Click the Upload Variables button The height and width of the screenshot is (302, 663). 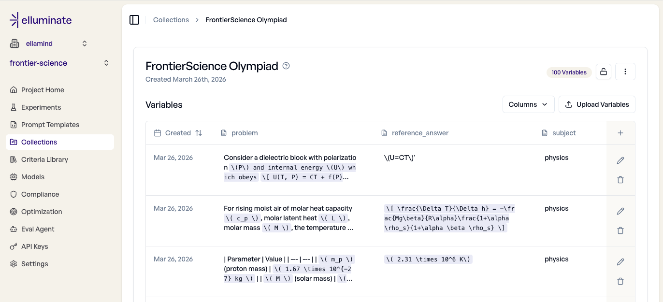(x=597, y=104)
